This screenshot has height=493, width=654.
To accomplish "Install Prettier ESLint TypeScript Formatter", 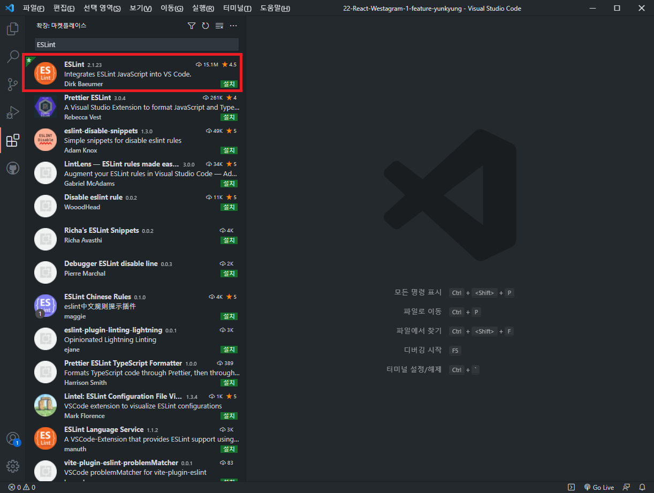I will pyautogui.click(x=229, y=383).
